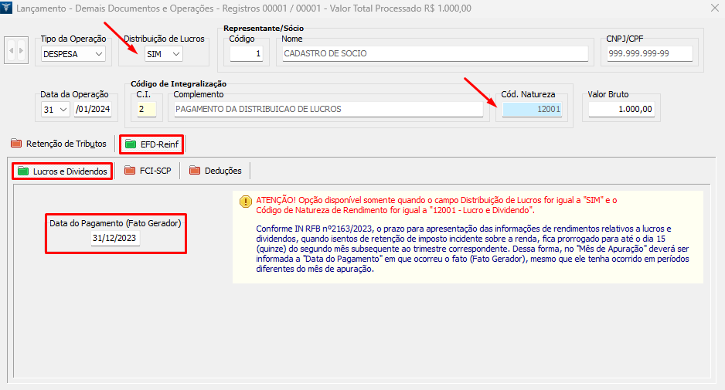Screen dimensions: 725x390
Task: Click the next record arrow button
Action: [x=22, y=52]
